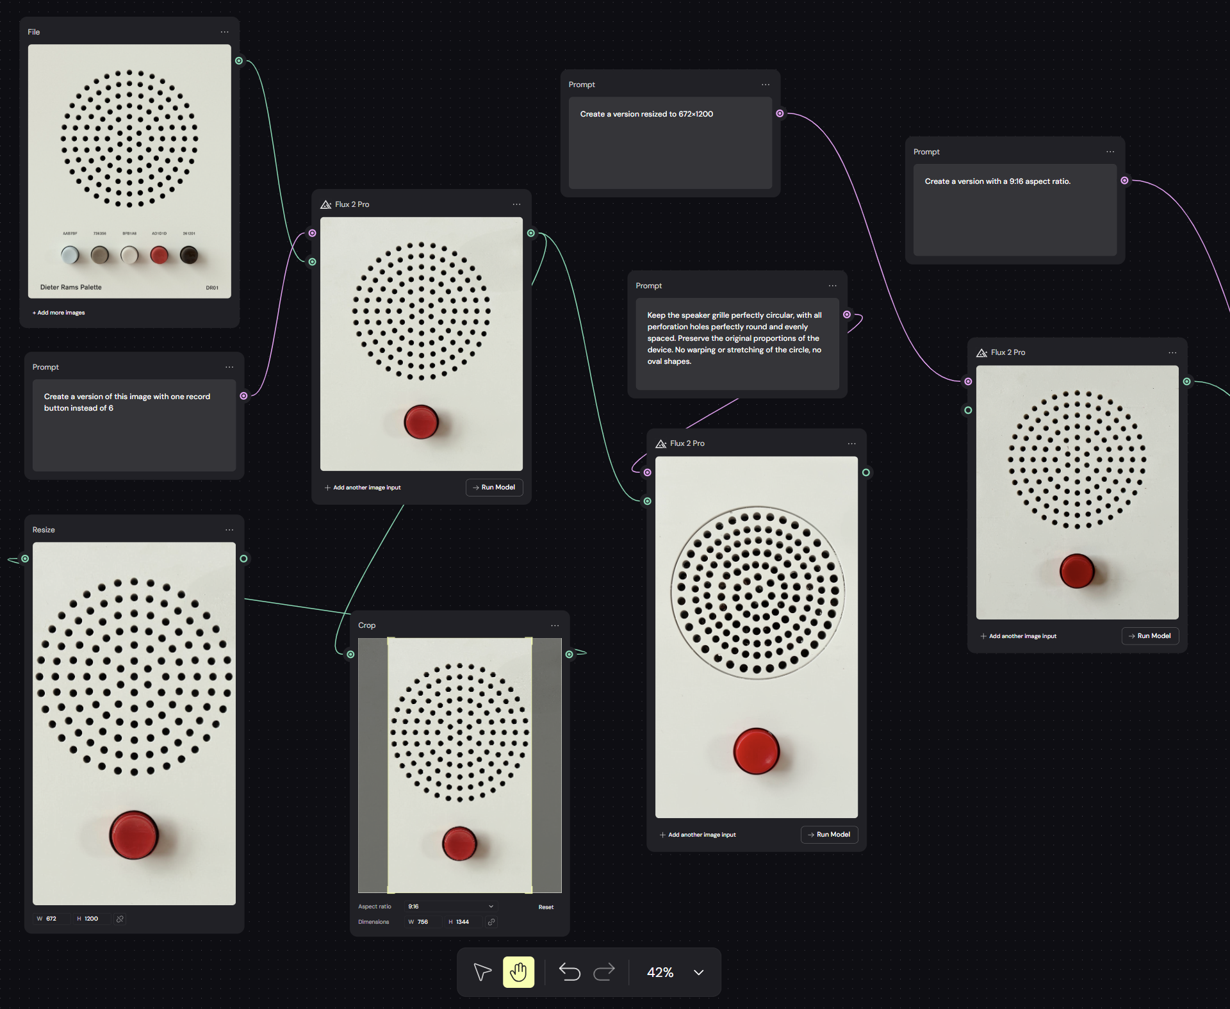1230x1009 pixels.
Task: Click the Crop height field showing 1344
Action: coord(463,922)
